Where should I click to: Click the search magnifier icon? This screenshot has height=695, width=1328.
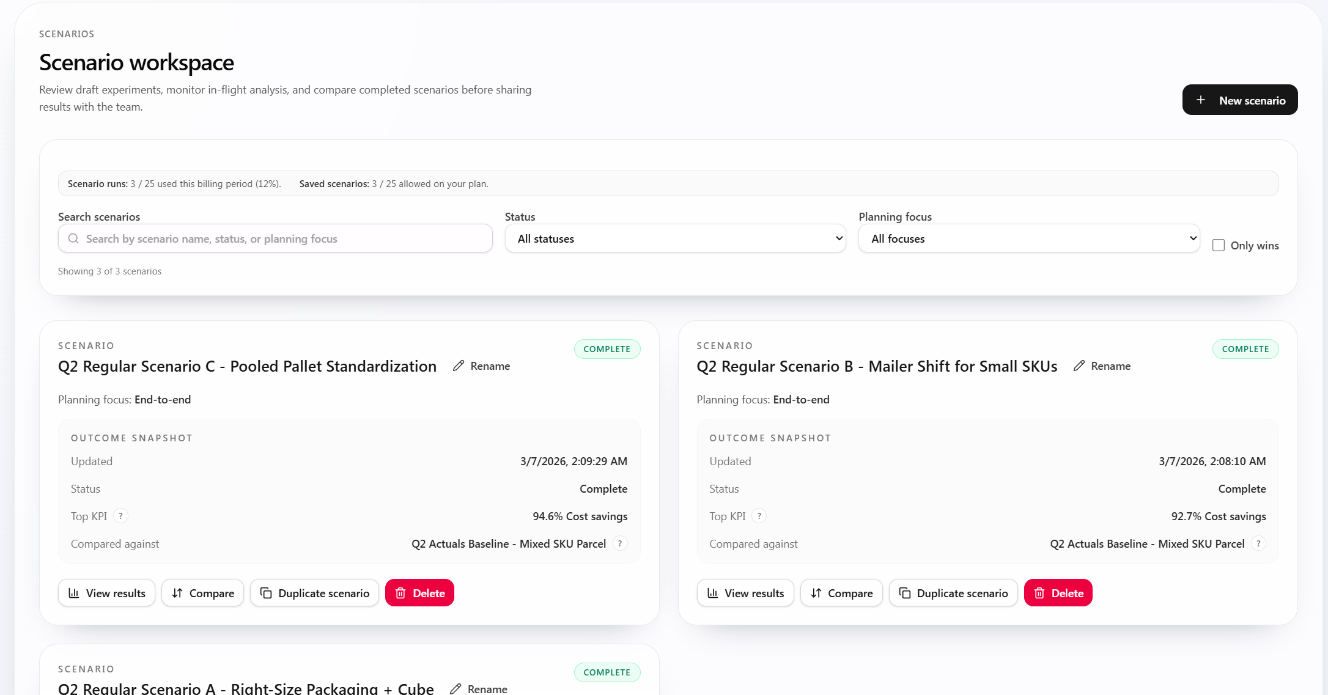[x=73, y=238]
